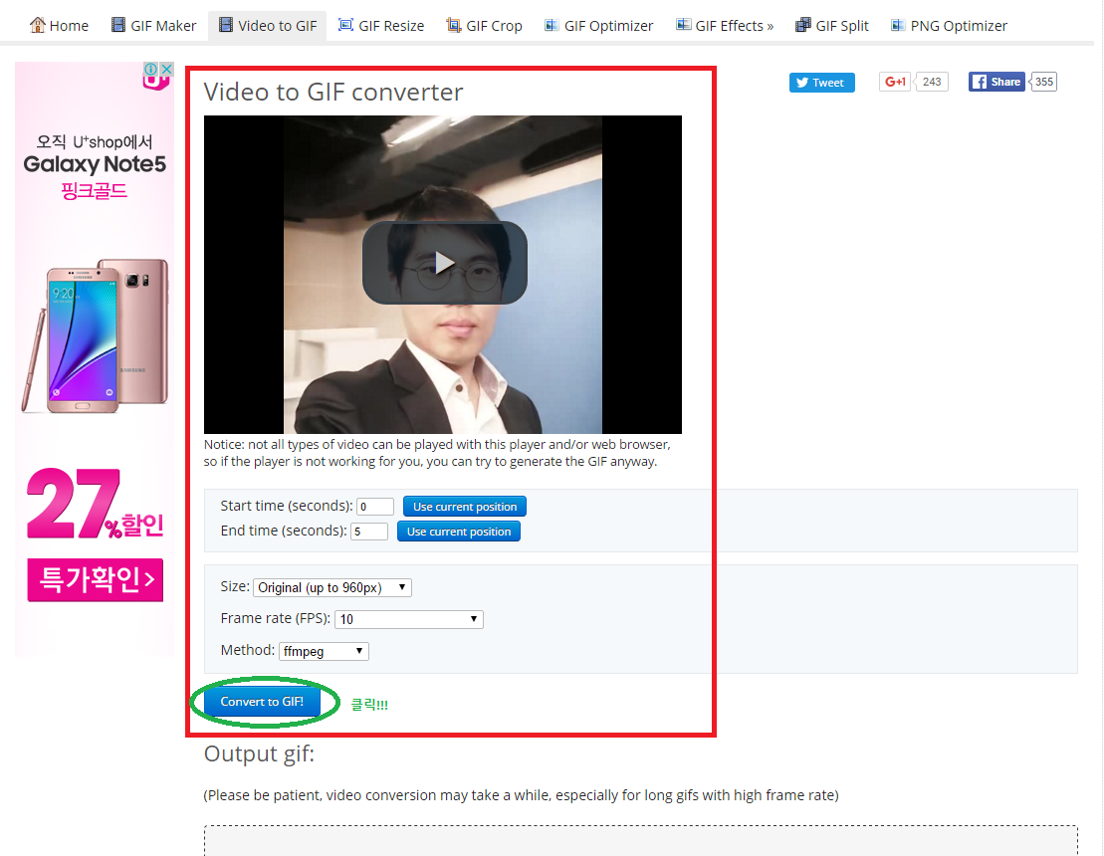Go to GIF Split
Image resolution: width=1104 pixels, height=856 pixels.
point(832,26)
